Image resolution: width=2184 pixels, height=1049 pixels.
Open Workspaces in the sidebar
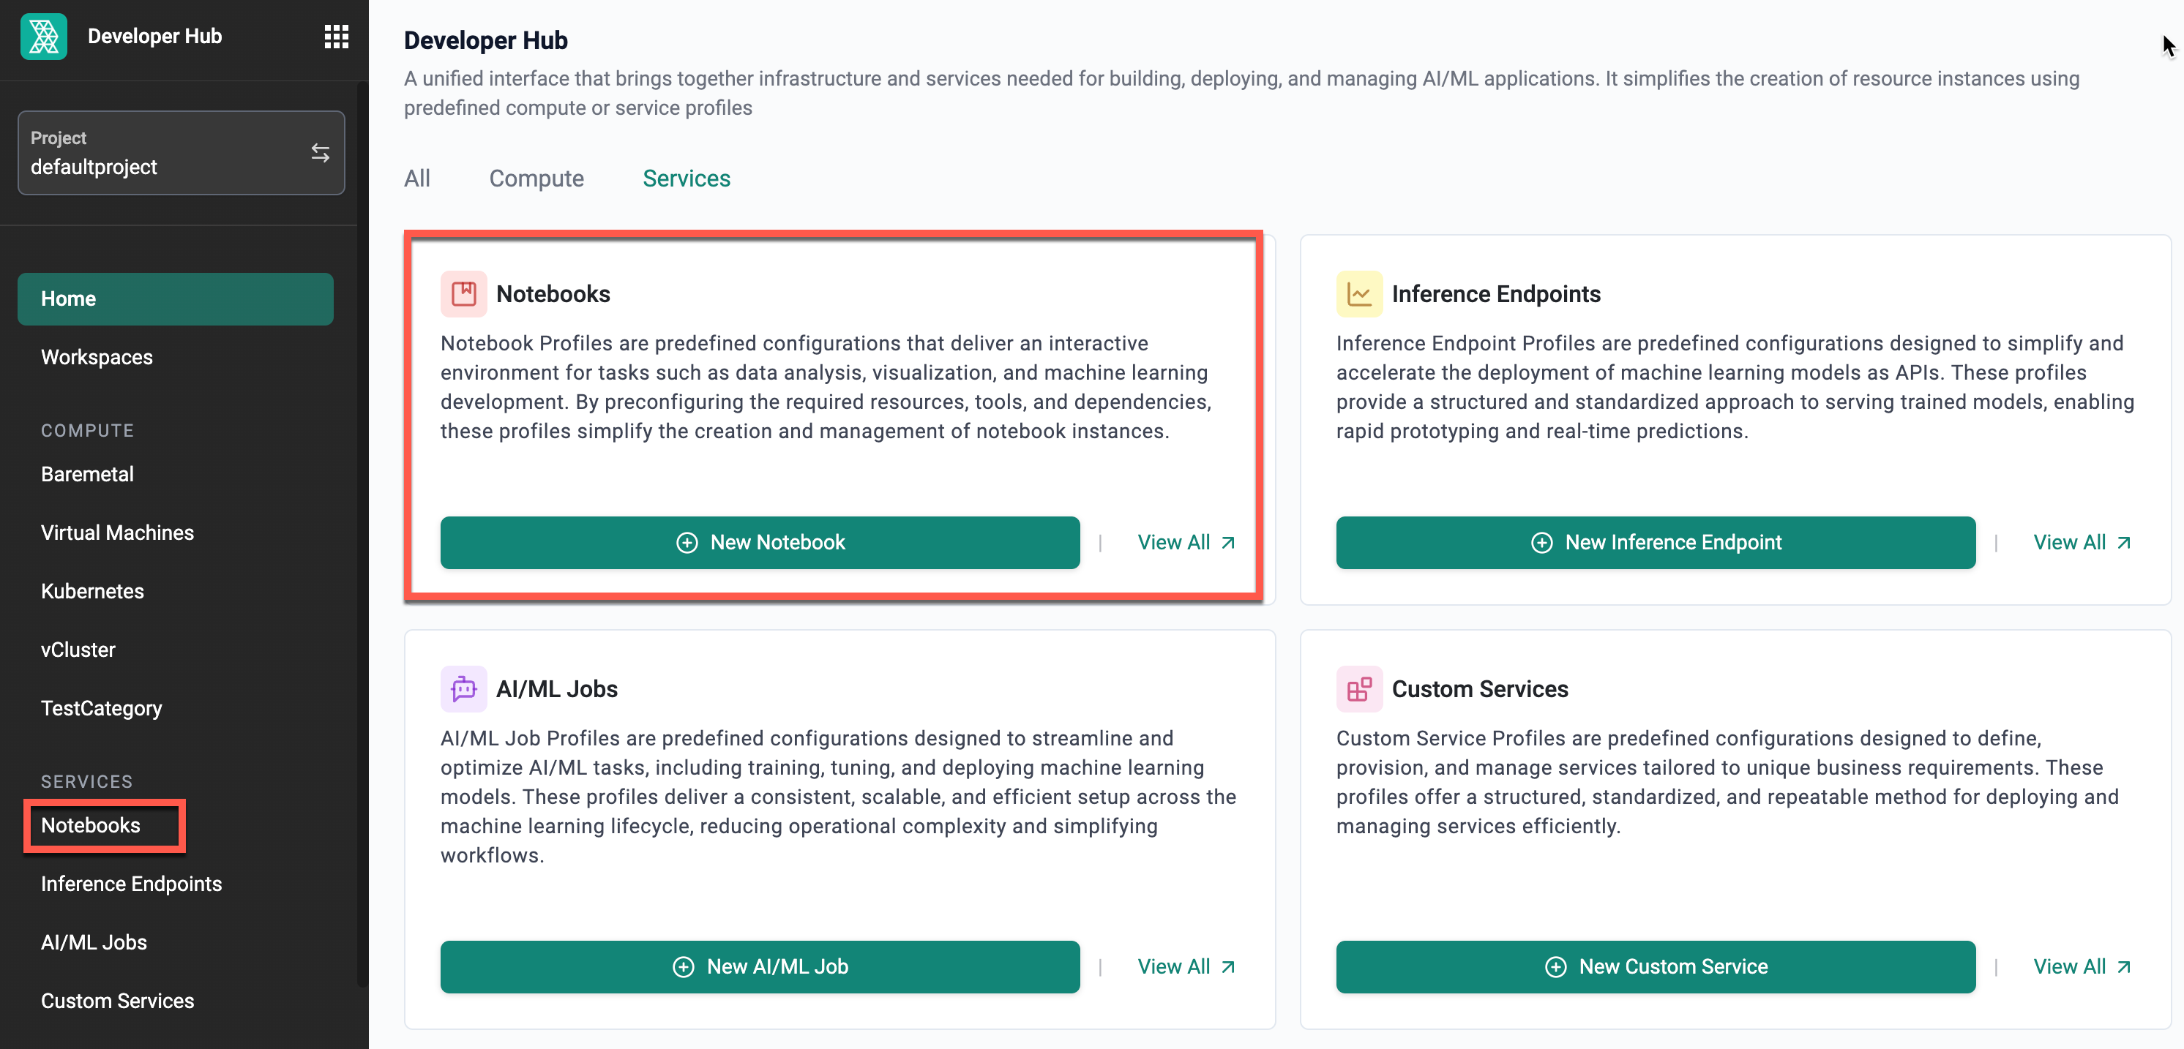tap(97, 358)
